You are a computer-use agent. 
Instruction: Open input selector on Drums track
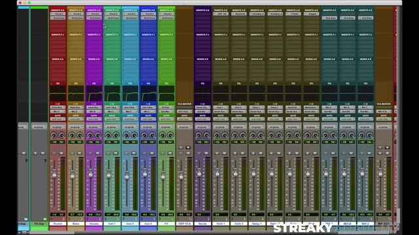[58, 107]
